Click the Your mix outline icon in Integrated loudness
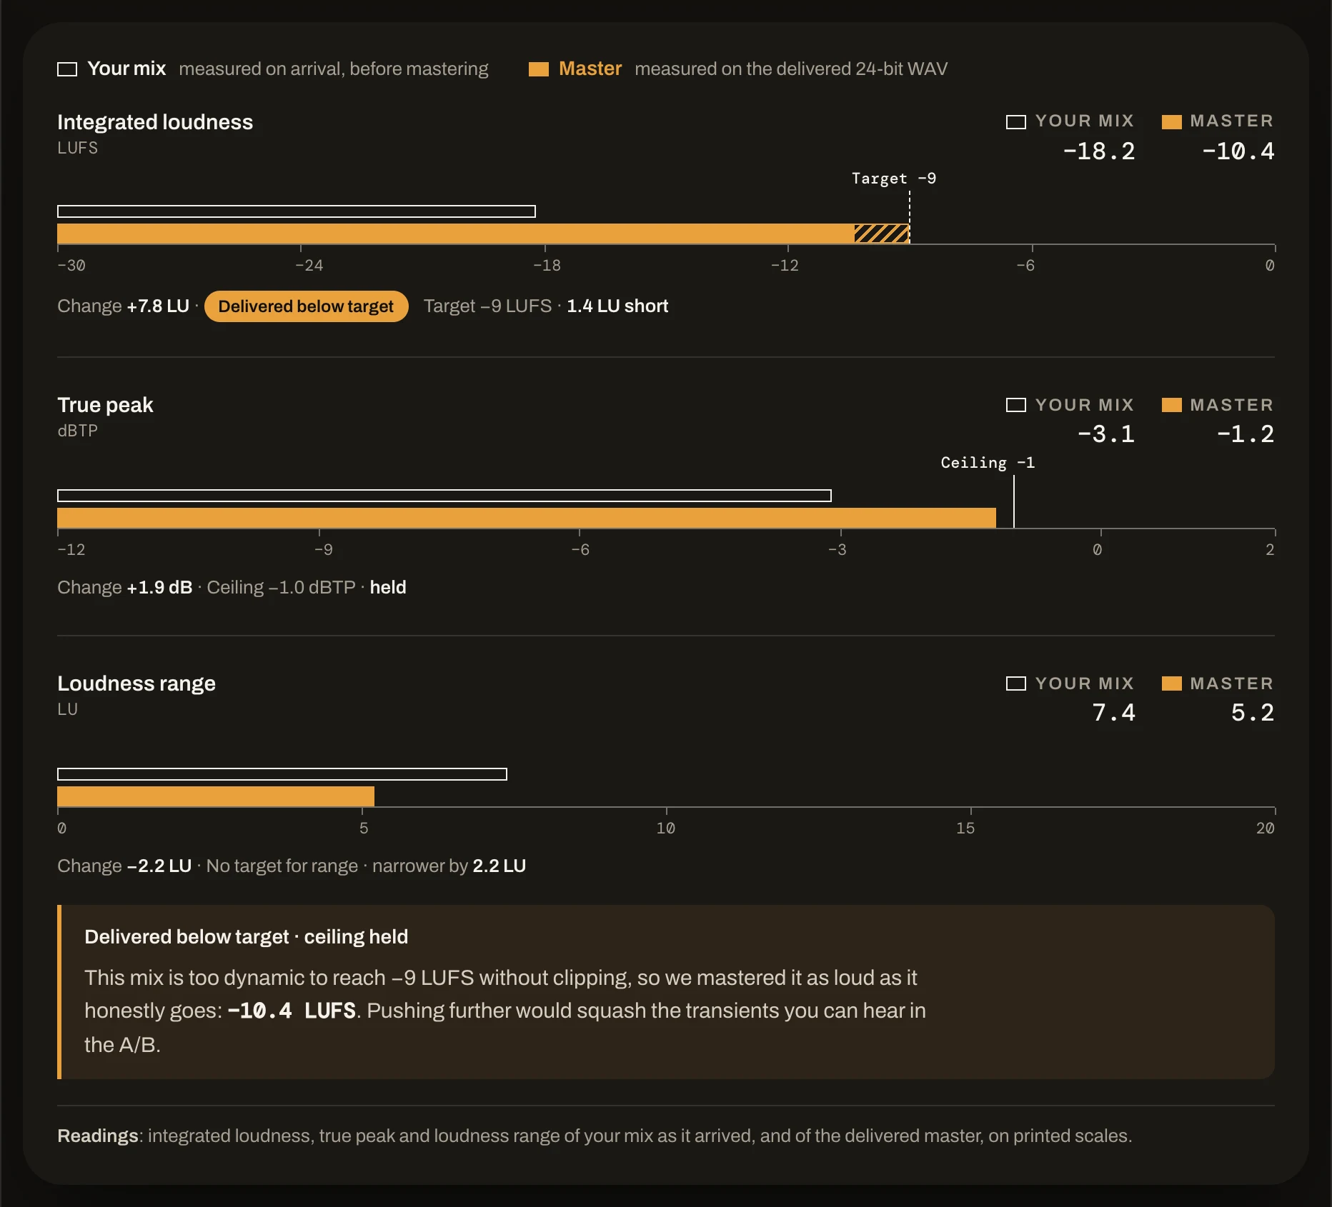This screenshot has width=1332, height=1207. tap(1016, 122)
